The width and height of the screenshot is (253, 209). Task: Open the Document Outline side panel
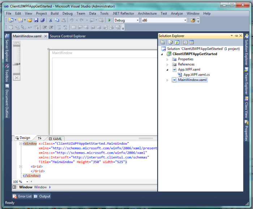point(7,101)
